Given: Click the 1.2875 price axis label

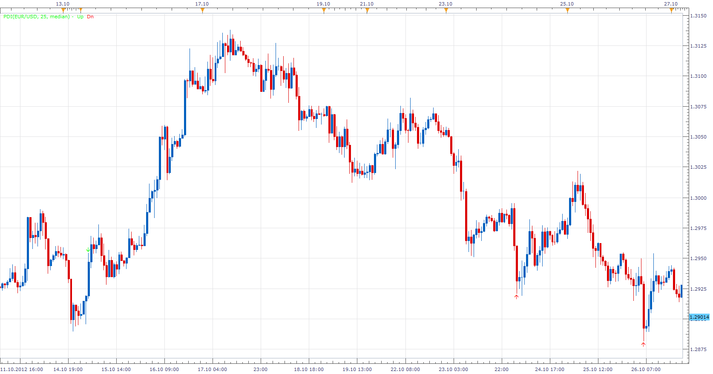Looking at the screenshot, I should 698,349.
